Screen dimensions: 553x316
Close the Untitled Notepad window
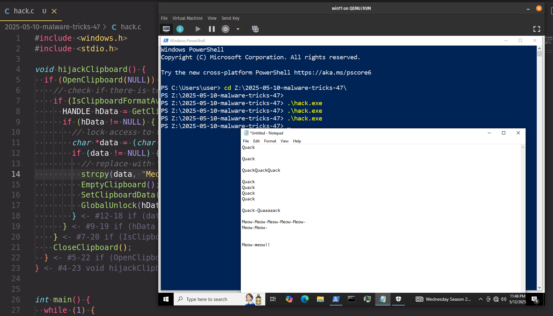coord(518,133)
